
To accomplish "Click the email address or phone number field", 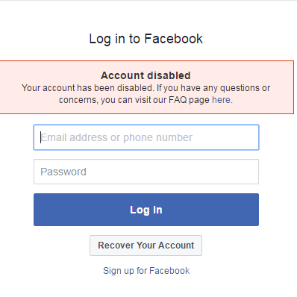I will 146,137.
